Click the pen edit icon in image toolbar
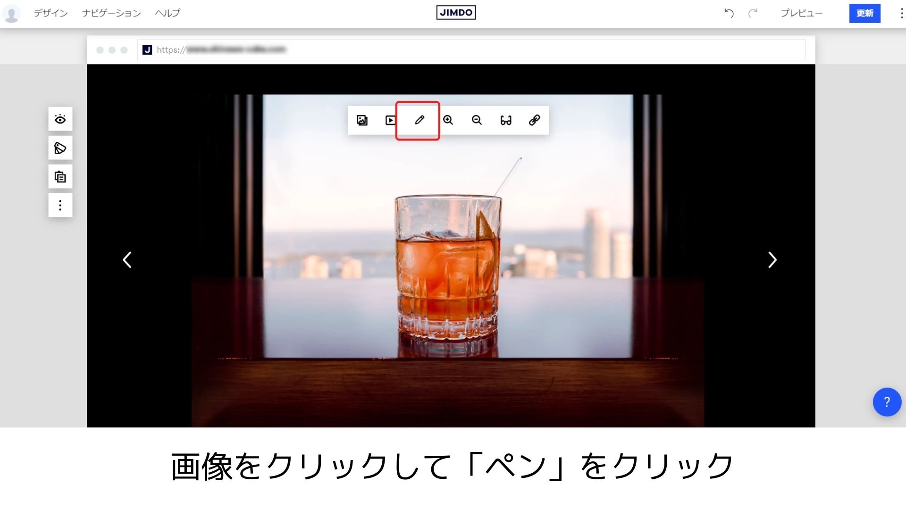This screenshot has height=509, width=906. (419, 120)
